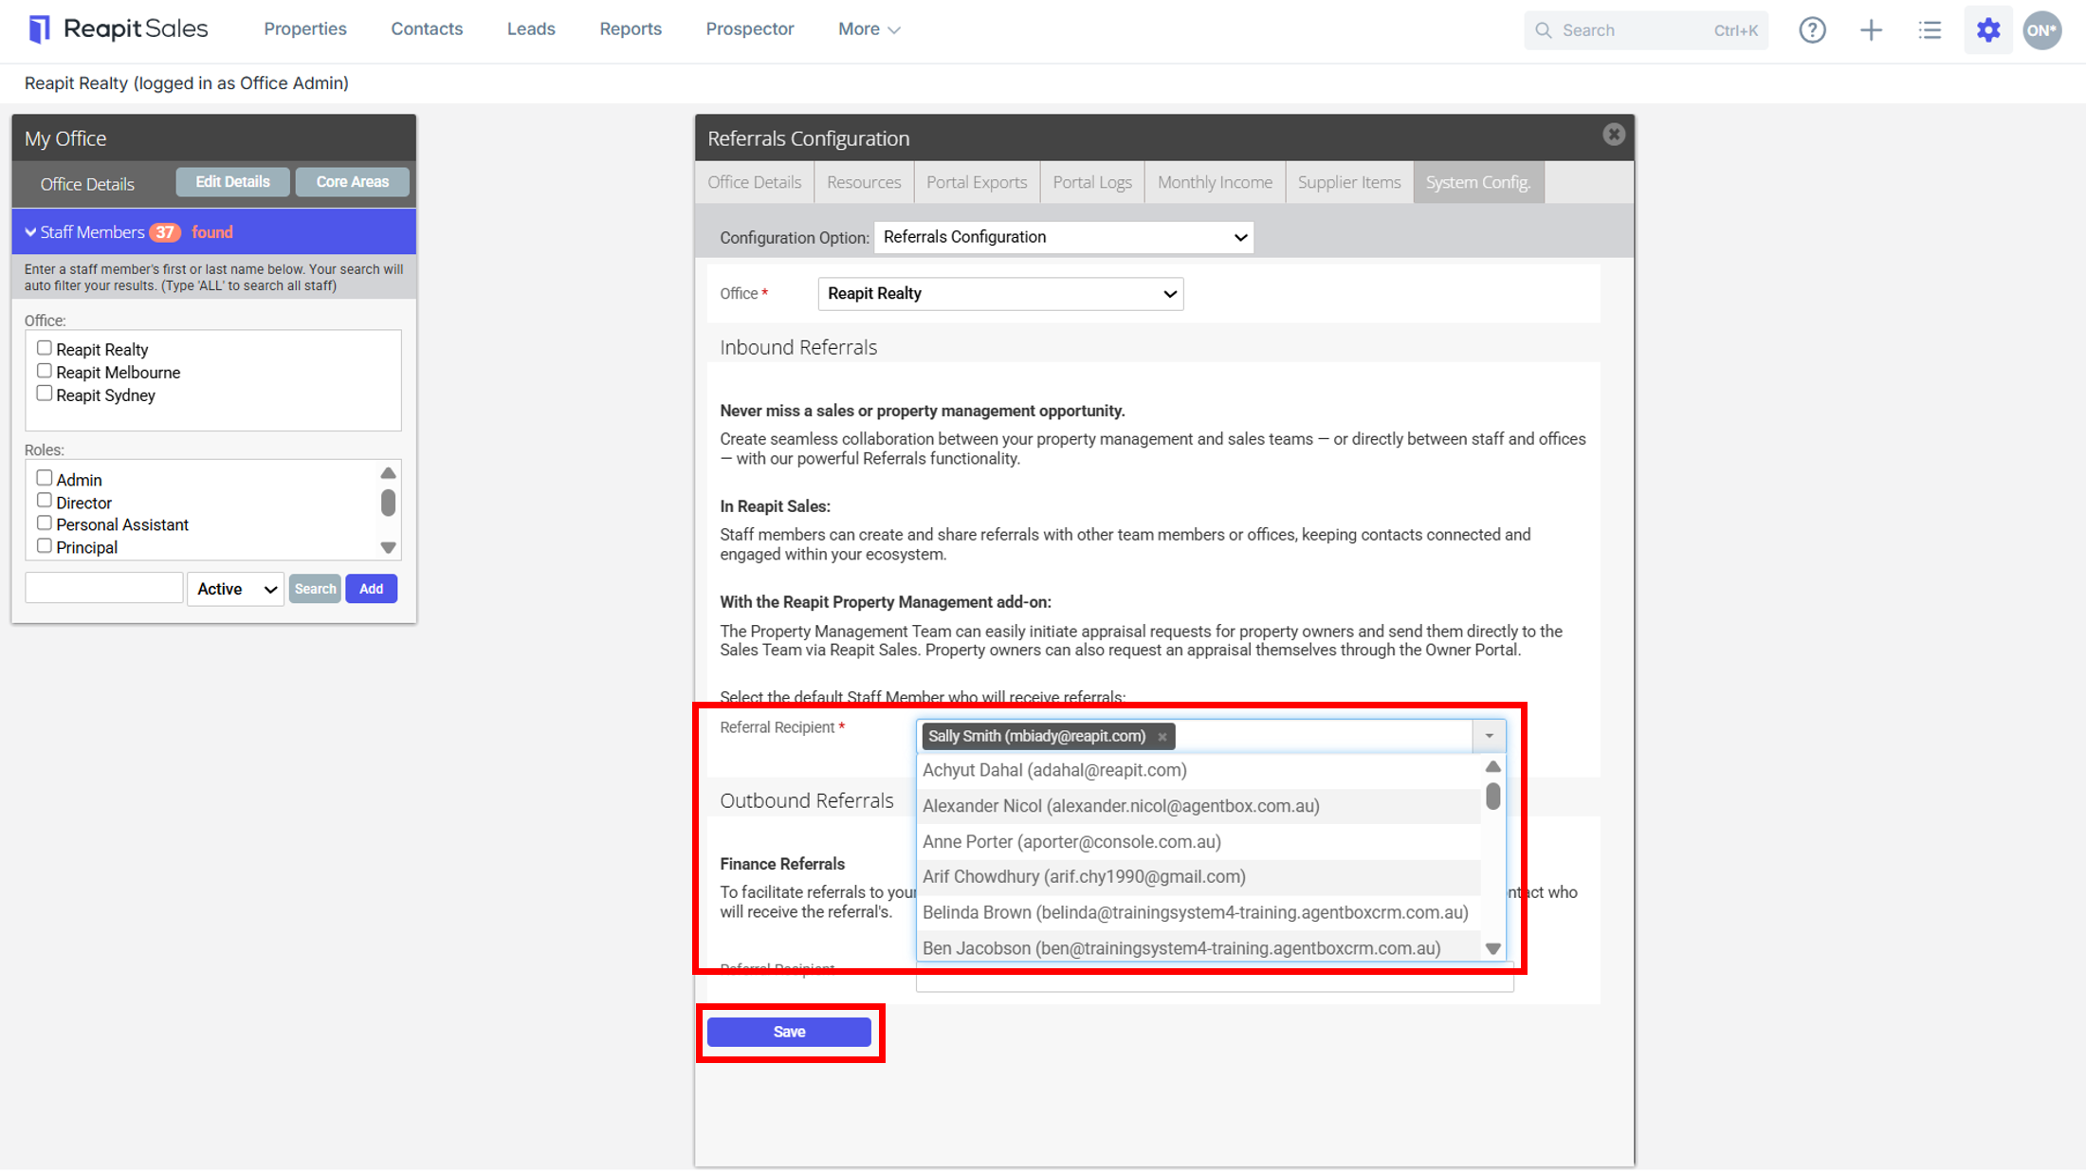Screen dimensions: 2086x1174
Task: Close the Referrals Configuration panel
Action: tap(1613, 135)
